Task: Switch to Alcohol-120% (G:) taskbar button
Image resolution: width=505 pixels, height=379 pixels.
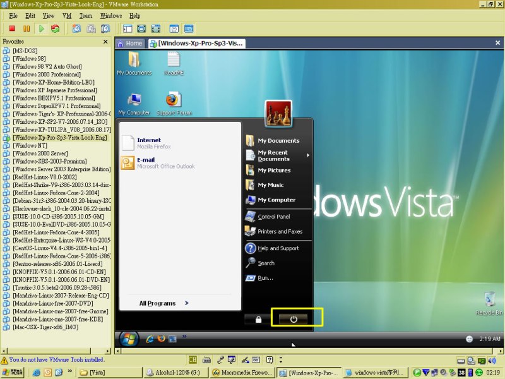Action: (176, 372)
